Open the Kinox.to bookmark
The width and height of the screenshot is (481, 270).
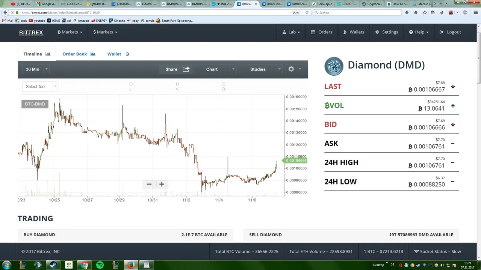coord(117,21)
